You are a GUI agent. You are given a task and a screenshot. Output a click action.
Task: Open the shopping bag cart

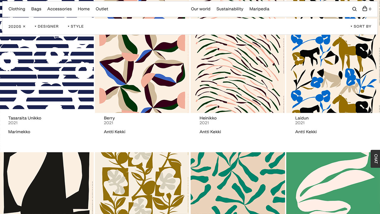[x=367, y=9]
